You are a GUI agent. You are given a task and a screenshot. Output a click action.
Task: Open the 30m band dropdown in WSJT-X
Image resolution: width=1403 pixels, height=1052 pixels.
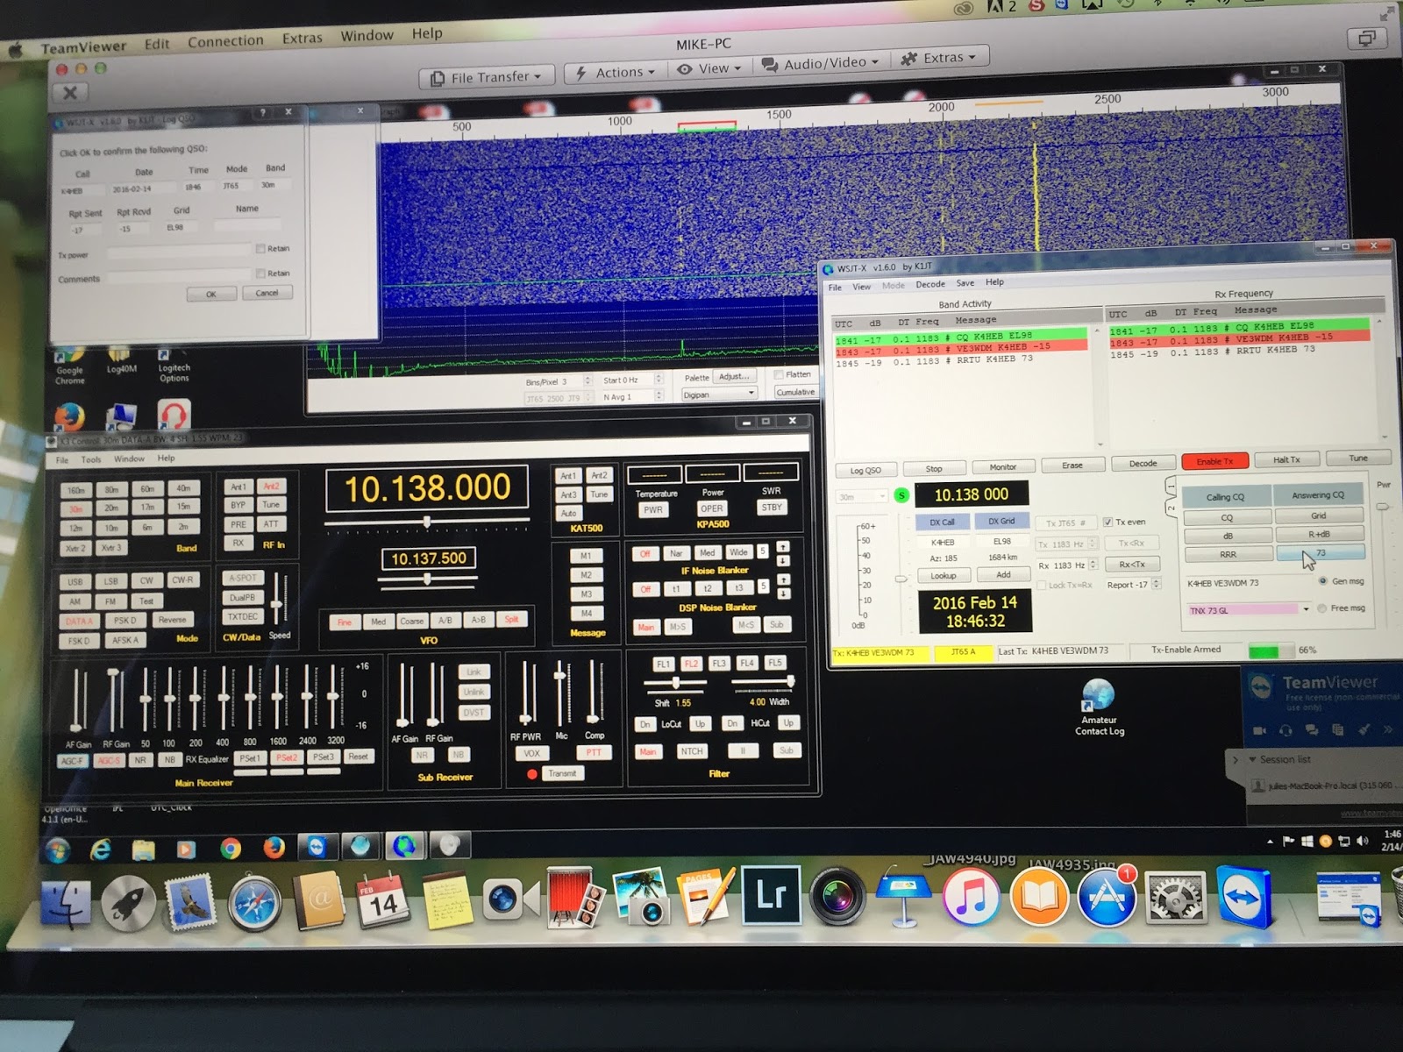point(862,497)
